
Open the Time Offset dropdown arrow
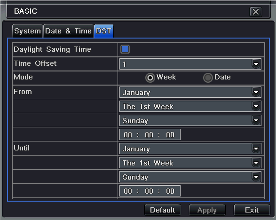pyautogui.click(x=256, y=64)
